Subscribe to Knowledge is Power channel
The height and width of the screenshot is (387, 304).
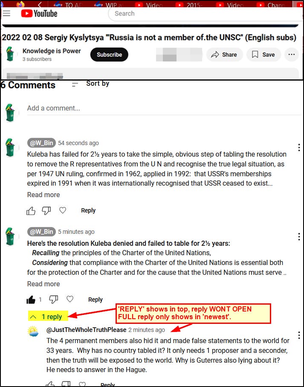point(109,55)
